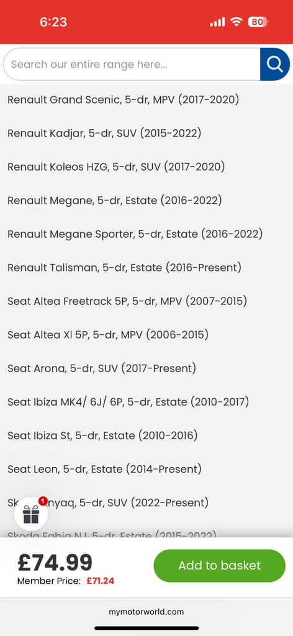This screenshot has width=293, height=636.
Task: Open the gift rewards icon
Action: point(31,514)
